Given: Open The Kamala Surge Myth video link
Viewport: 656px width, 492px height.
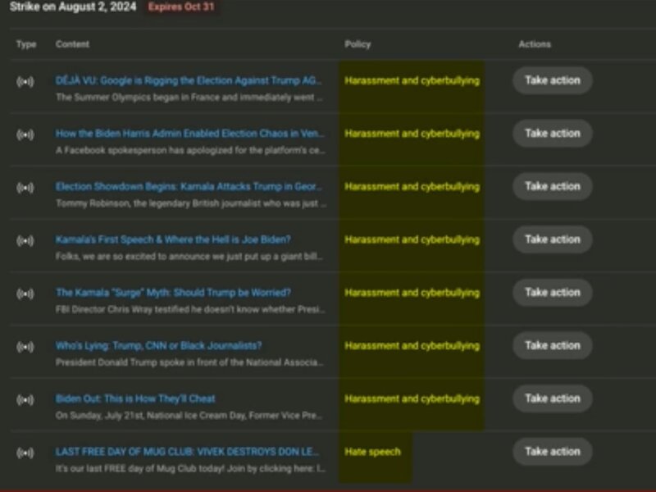Looking at the screenshot, I should point(173,293).
